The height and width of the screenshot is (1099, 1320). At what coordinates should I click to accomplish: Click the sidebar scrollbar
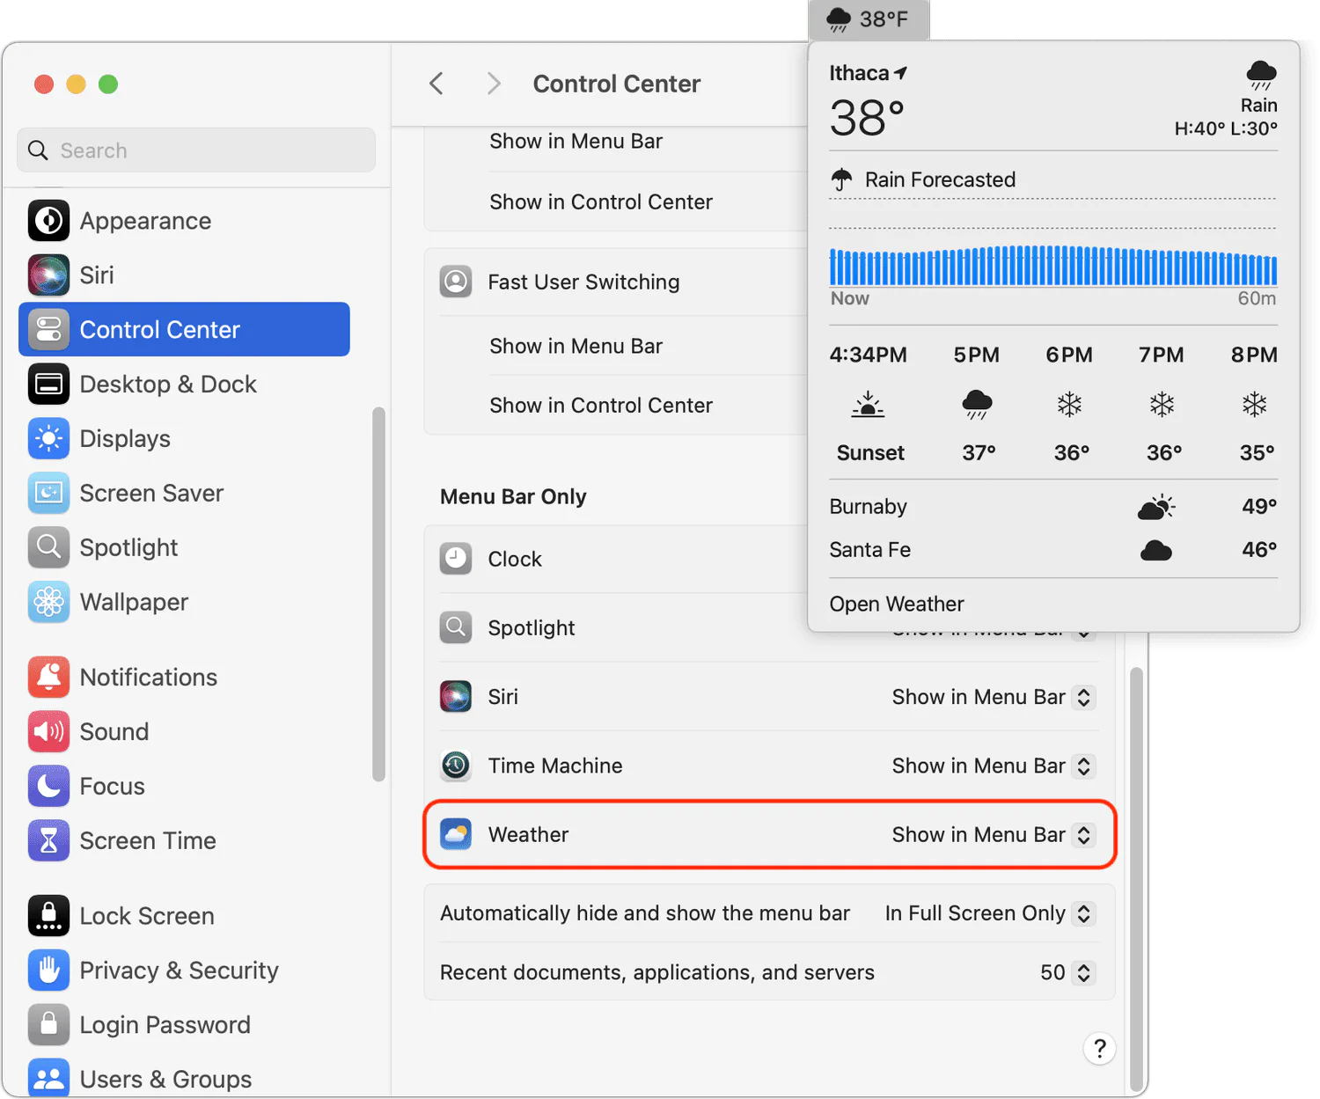[379, 594]
